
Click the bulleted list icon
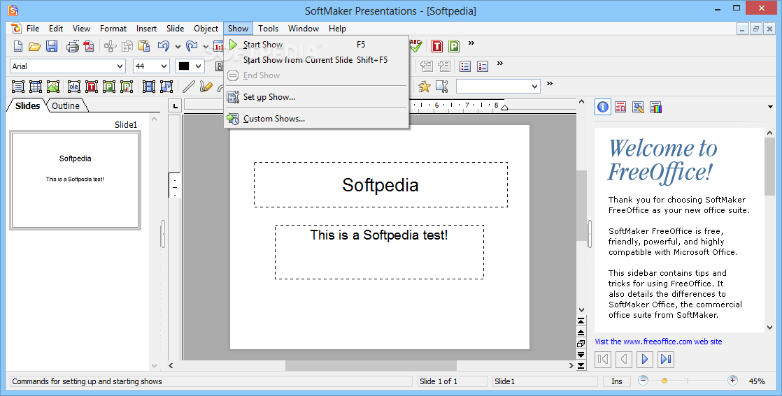465,66
